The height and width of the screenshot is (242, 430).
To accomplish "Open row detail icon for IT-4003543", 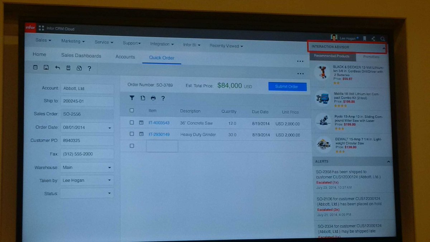I will [141, 123].
